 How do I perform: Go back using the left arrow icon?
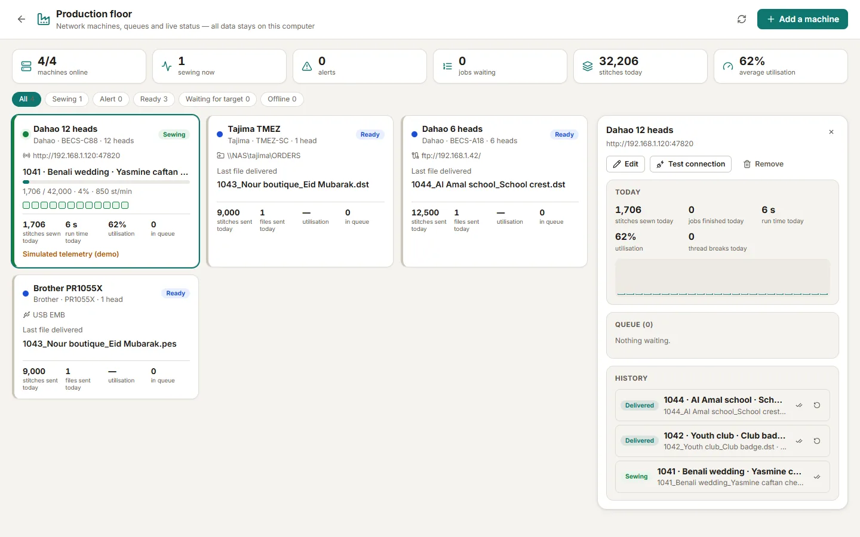pyautogui.click(x=21, y=19)
